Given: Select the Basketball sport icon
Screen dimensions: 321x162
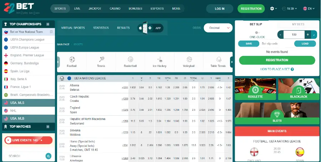Looking at the screenshot, I should 131,59.
